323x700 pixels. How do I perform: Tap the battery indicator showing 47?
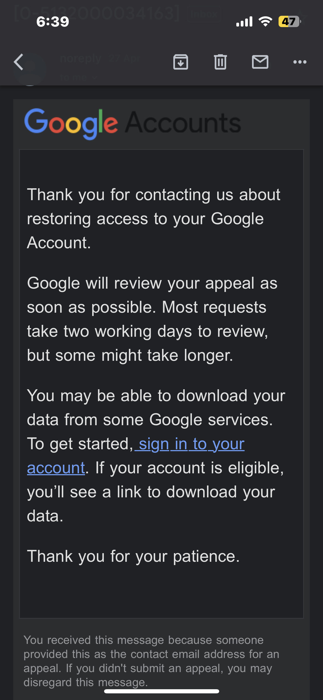pos(290,22)
